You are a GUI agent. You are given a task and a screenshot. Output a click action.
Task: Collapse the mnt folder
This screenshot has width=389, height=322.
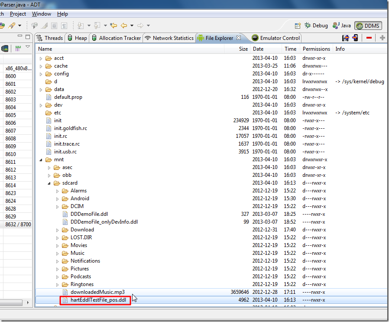tap(41, 160)
